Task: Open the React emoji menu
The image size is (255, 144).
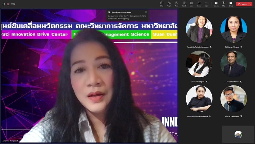Action: tap(184, 4)
